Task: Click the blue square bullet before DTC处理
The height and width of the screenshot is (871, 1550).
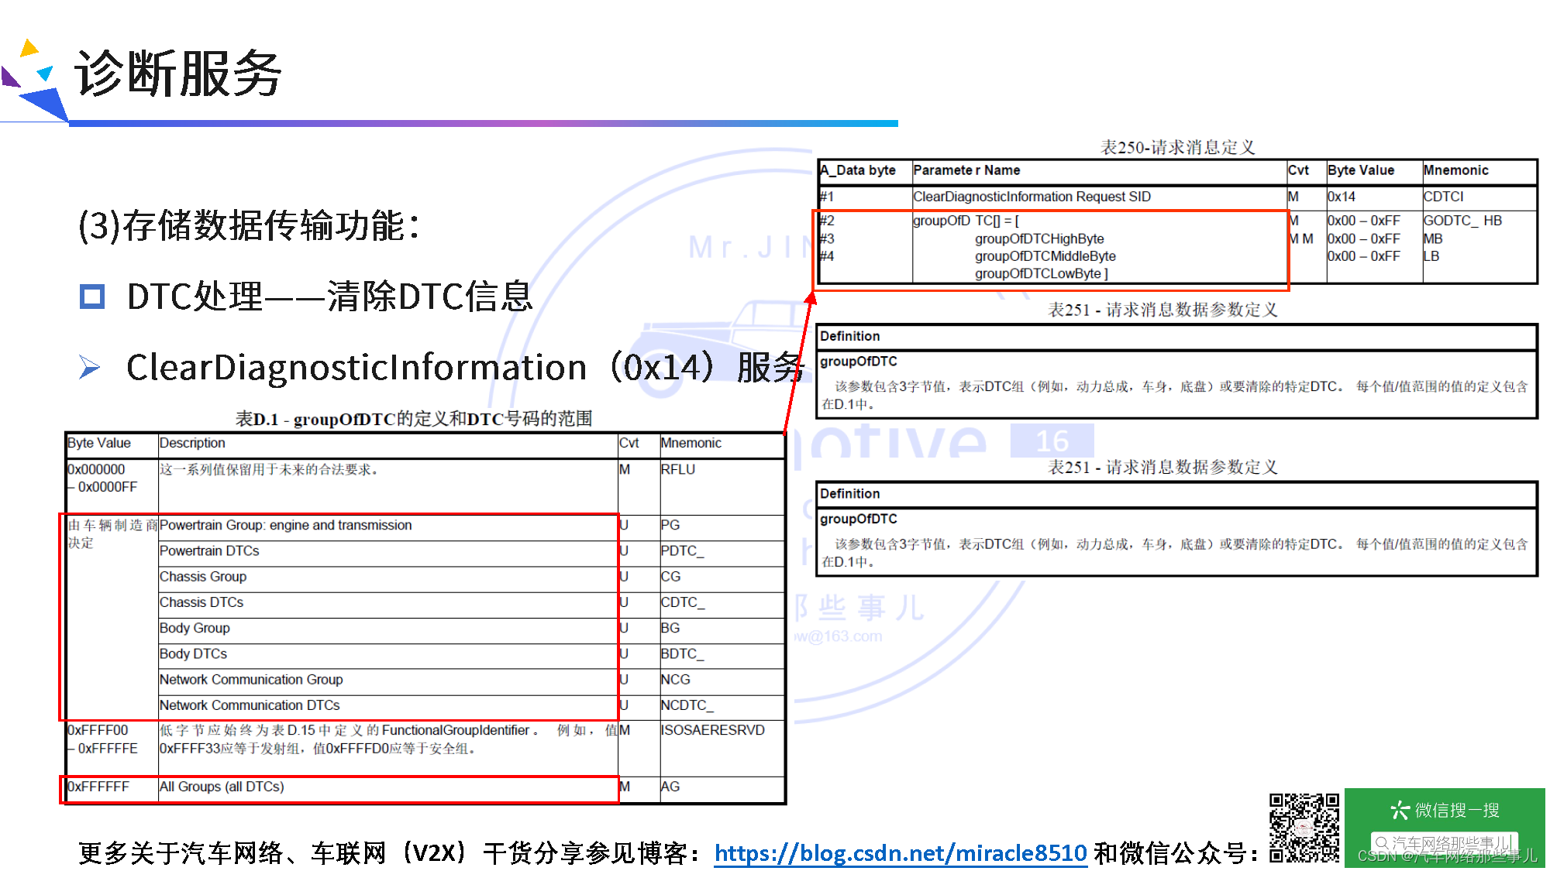Action: click(x=92, y=297)
